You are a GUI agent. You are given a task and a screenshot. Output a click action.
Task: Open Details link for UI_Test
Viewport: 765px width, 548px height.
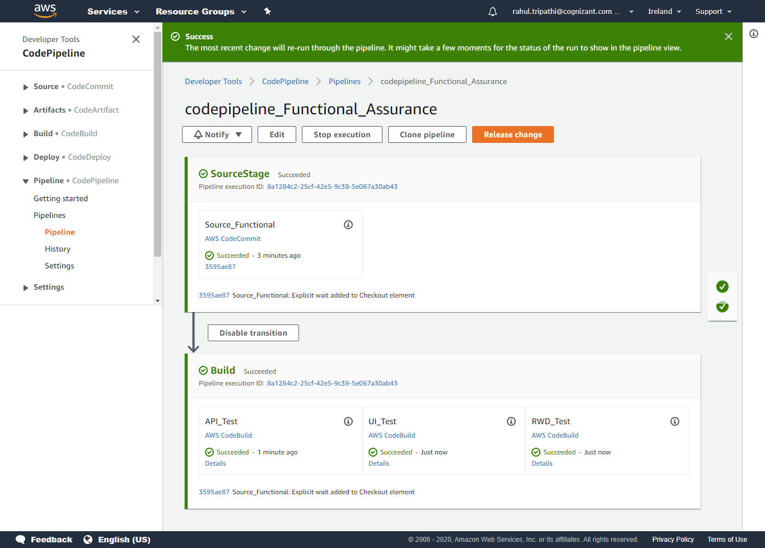click(x=379, y=463)
